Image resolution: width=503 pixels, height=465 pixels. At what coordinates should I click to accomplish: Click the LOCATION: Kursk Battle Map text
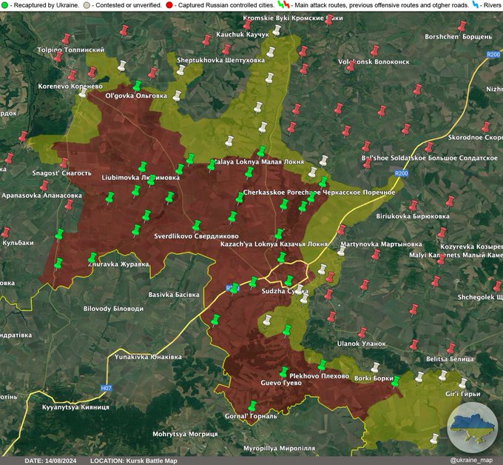tap(133, 461)
